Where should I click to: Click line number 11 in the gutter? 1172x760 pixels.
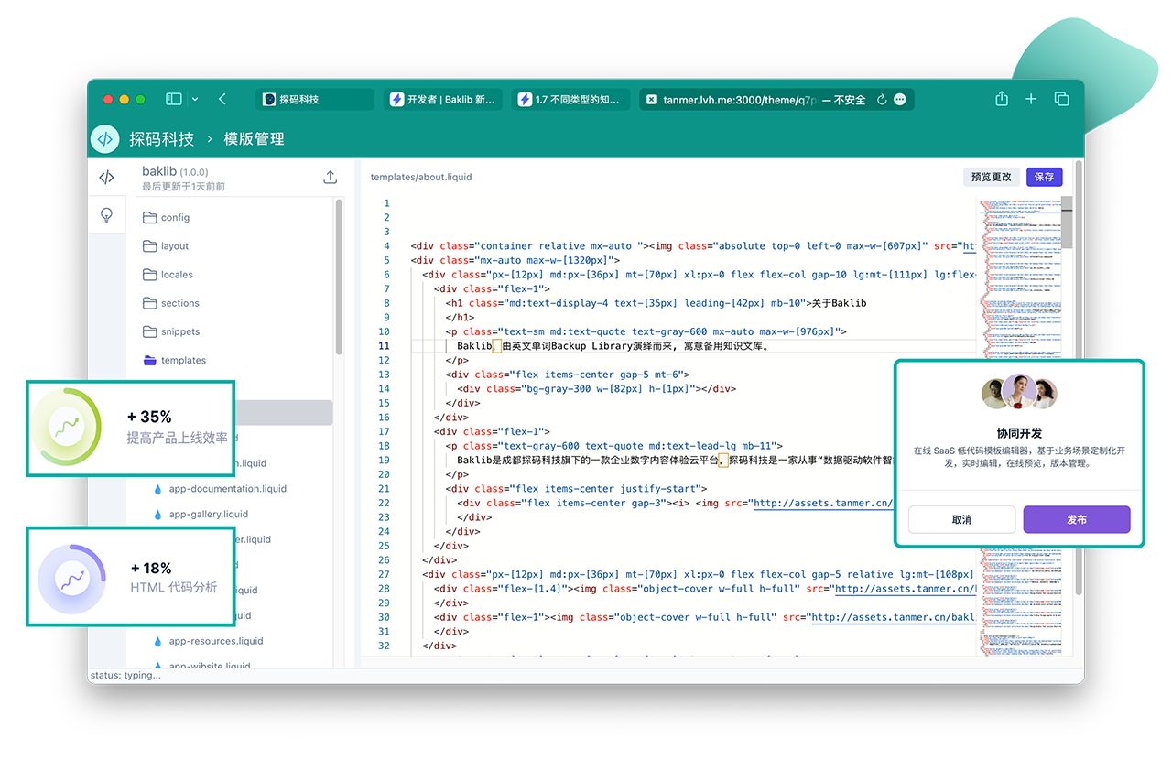click(x=384, y=346)
